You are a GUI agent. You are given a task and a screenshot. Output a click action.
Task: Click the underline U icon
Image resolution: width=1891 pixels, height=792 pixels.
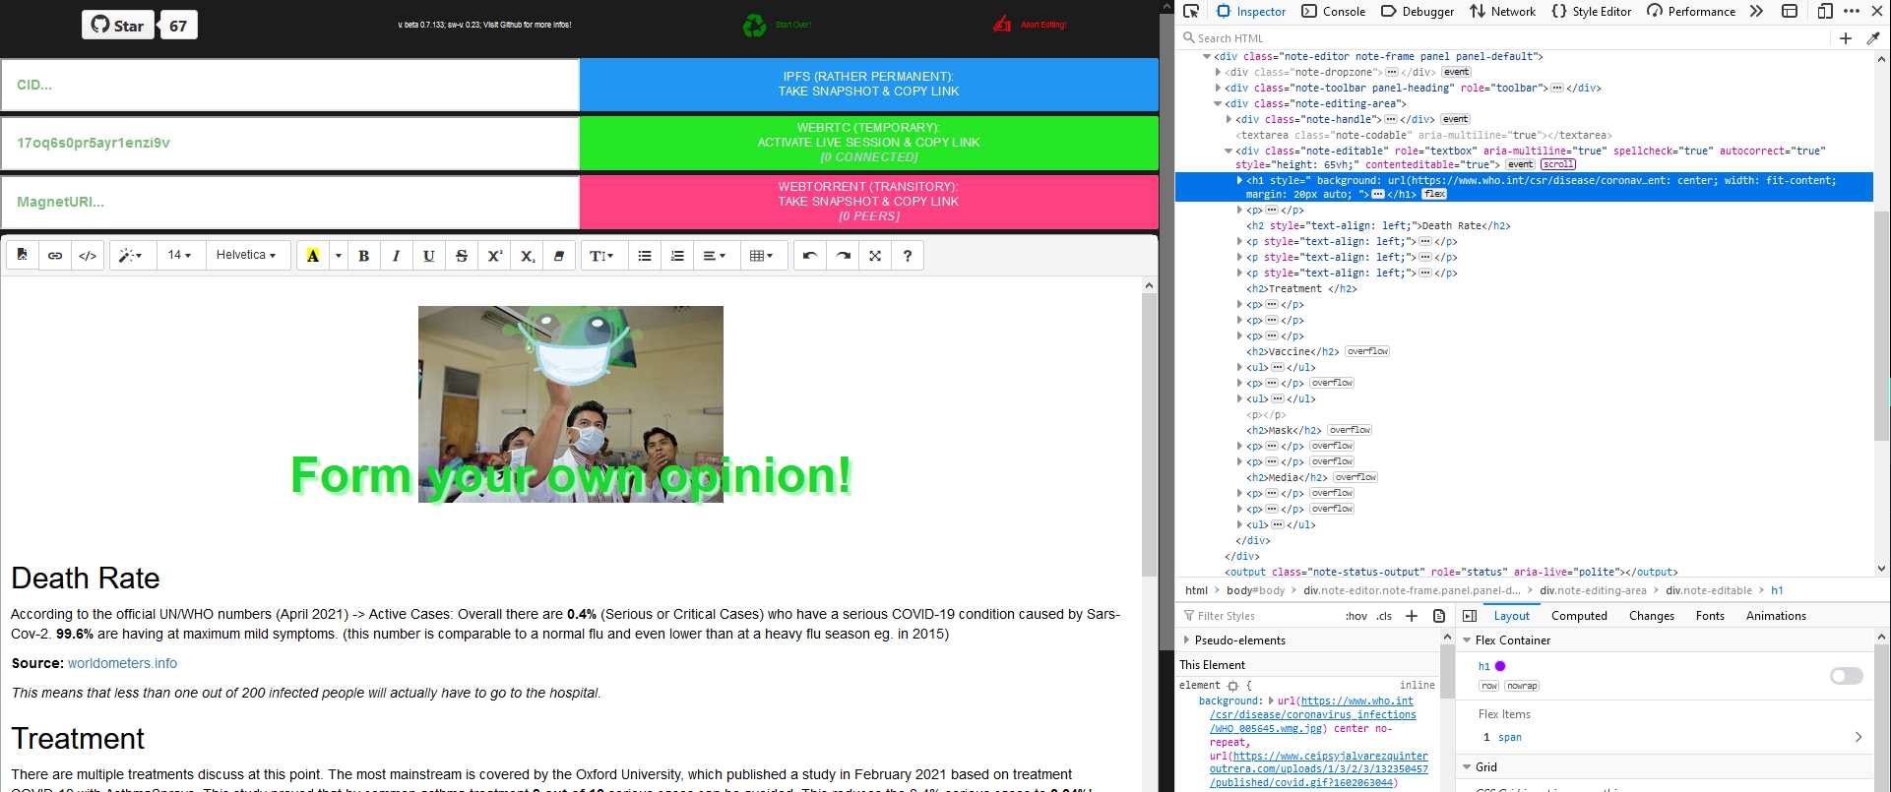click(x=428, y=256)
